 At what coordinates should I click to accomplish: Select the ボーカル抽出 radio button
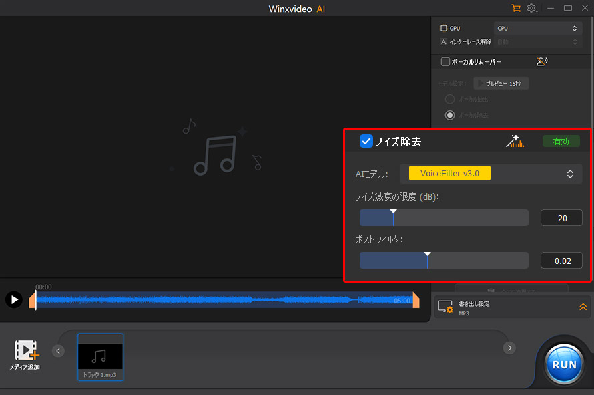(450, 99)
